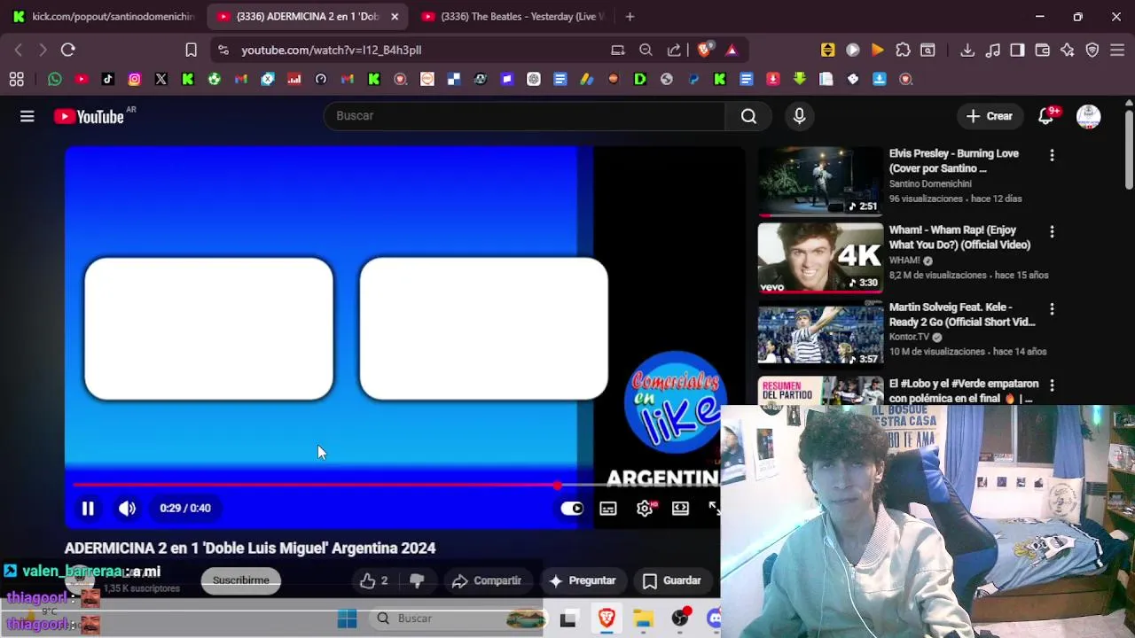Click the address bar zoom magnifier icon
The width and height of the screenshot is (1135, 638).
[x=646, y=50]
